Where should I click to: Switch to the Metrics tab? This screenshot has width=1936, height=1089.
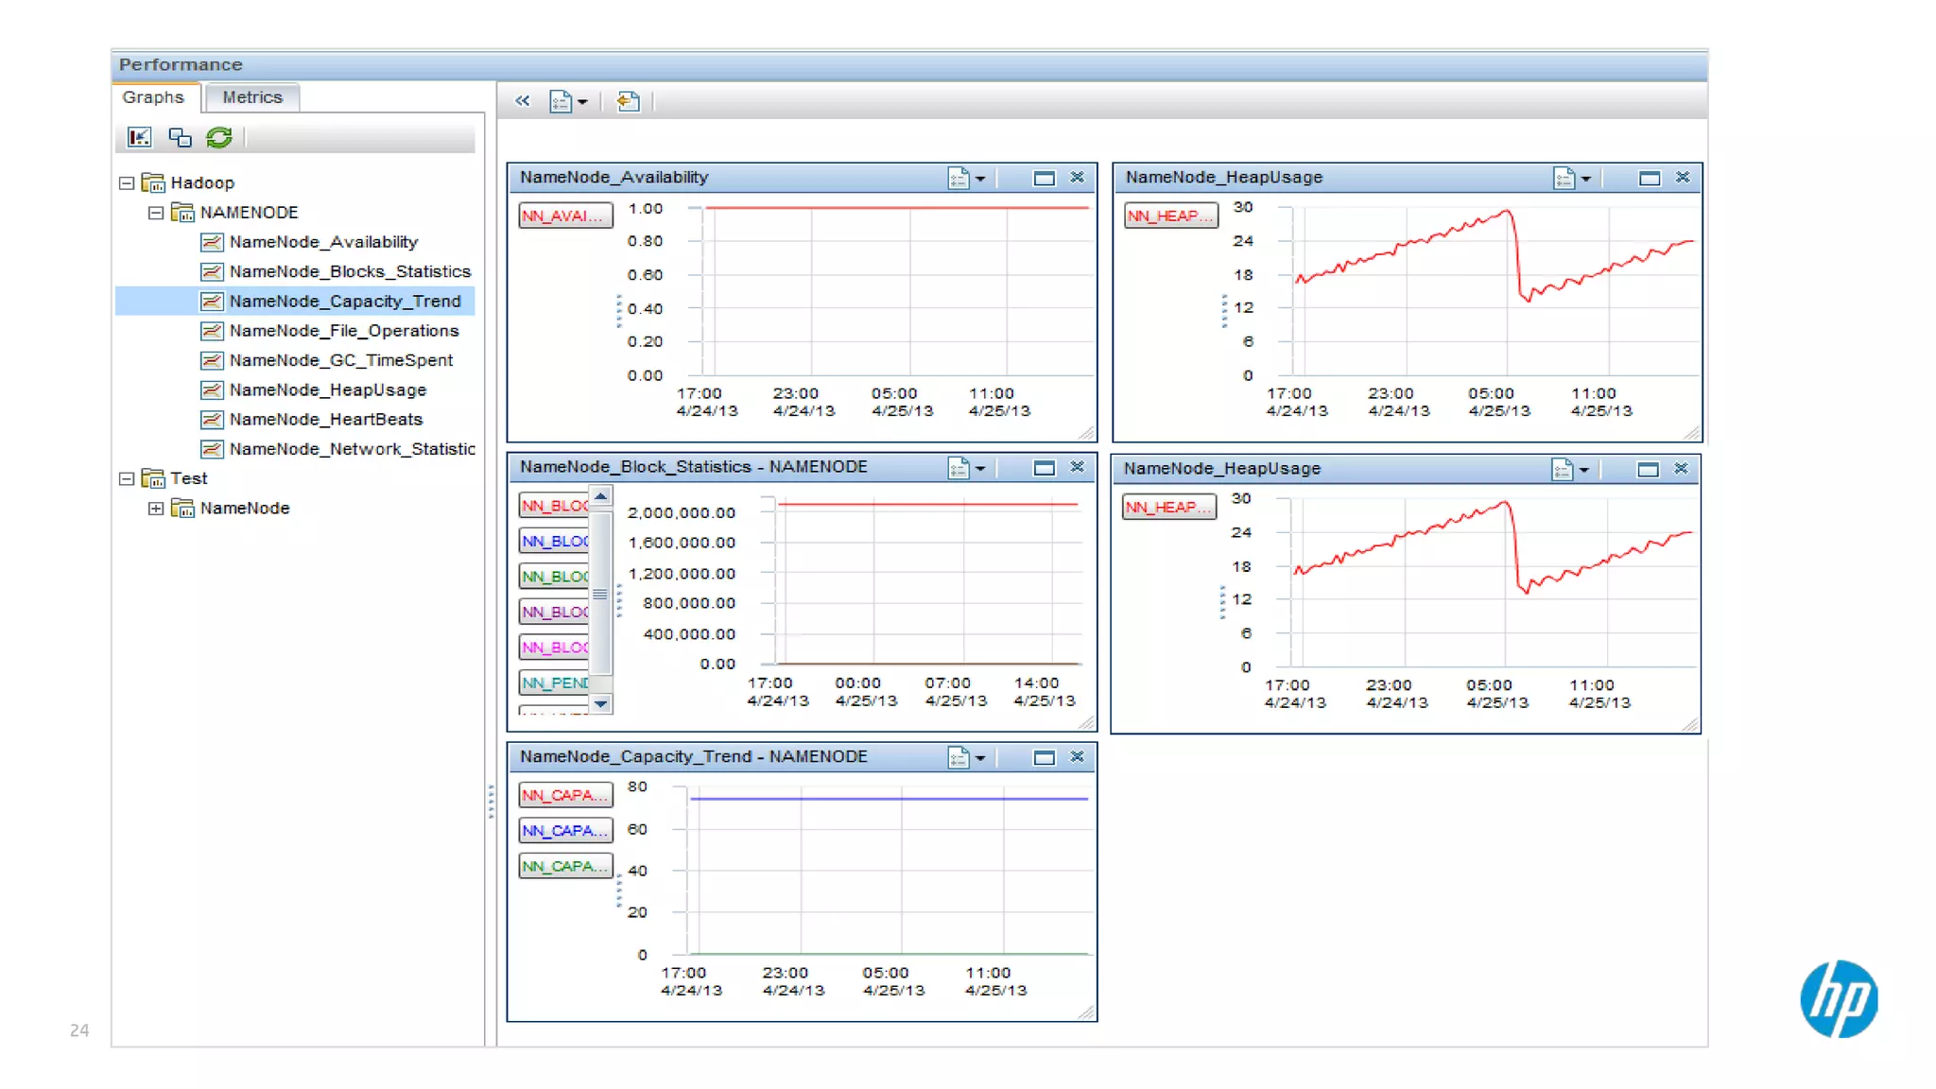251,97
